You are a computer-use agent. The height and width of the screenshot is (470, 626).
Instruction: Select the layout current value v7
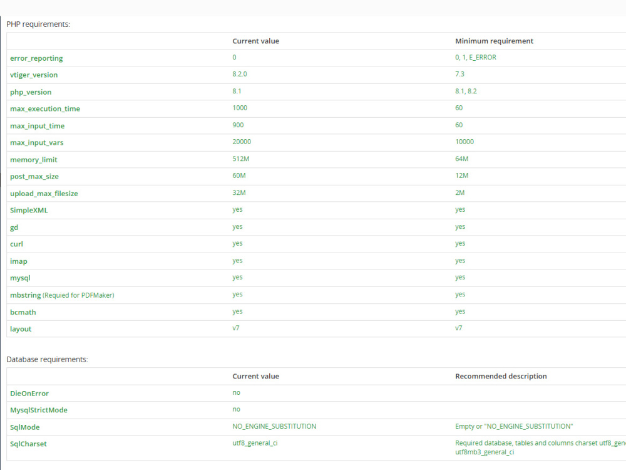(x=236, y=328)
